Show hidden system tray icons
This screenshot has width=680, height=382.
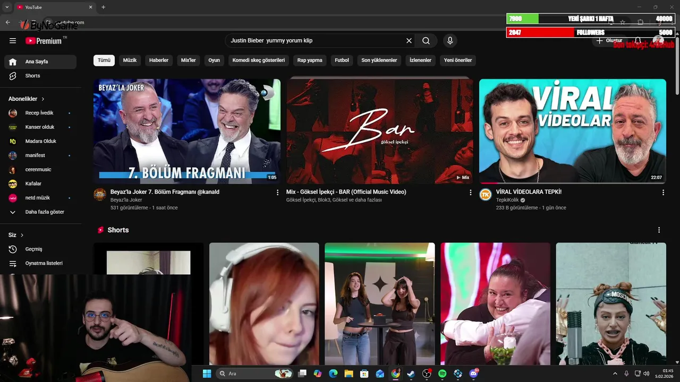(615, 374)
